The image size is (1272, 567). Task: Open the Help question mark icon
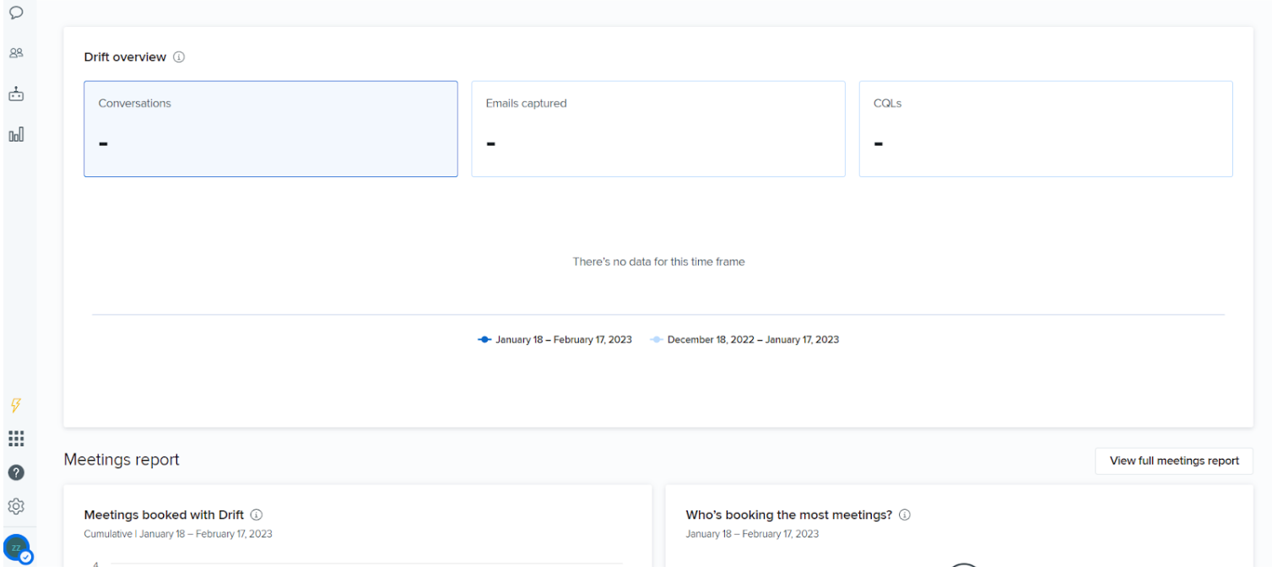click(16, 472)
